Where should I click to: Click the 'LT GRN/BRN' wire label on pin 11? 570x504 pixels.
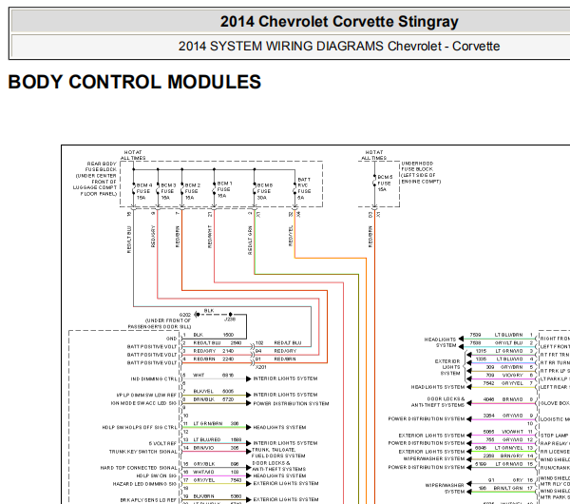[x=207, y=423]
